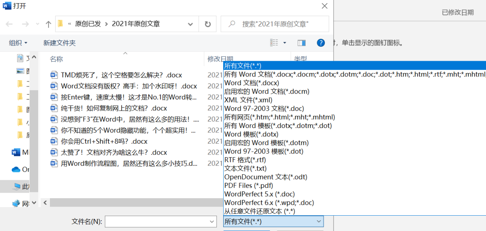Image resolution: width=486 pixels, height=231 pixels.
Task: Select file TMD烦死了，这个空格要怎么解决？.docx
Action: point(121,75)
